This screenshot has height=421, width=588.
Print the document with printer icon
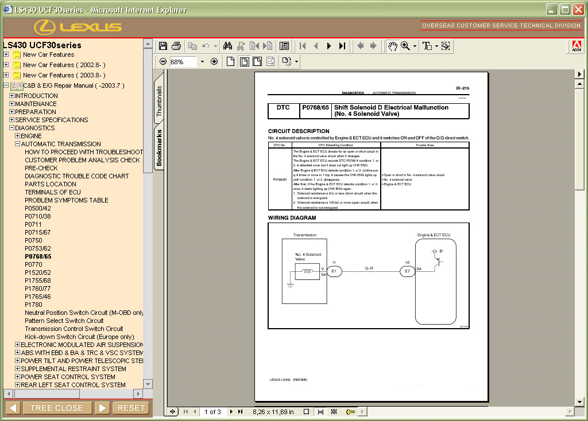tap(176, 46)
